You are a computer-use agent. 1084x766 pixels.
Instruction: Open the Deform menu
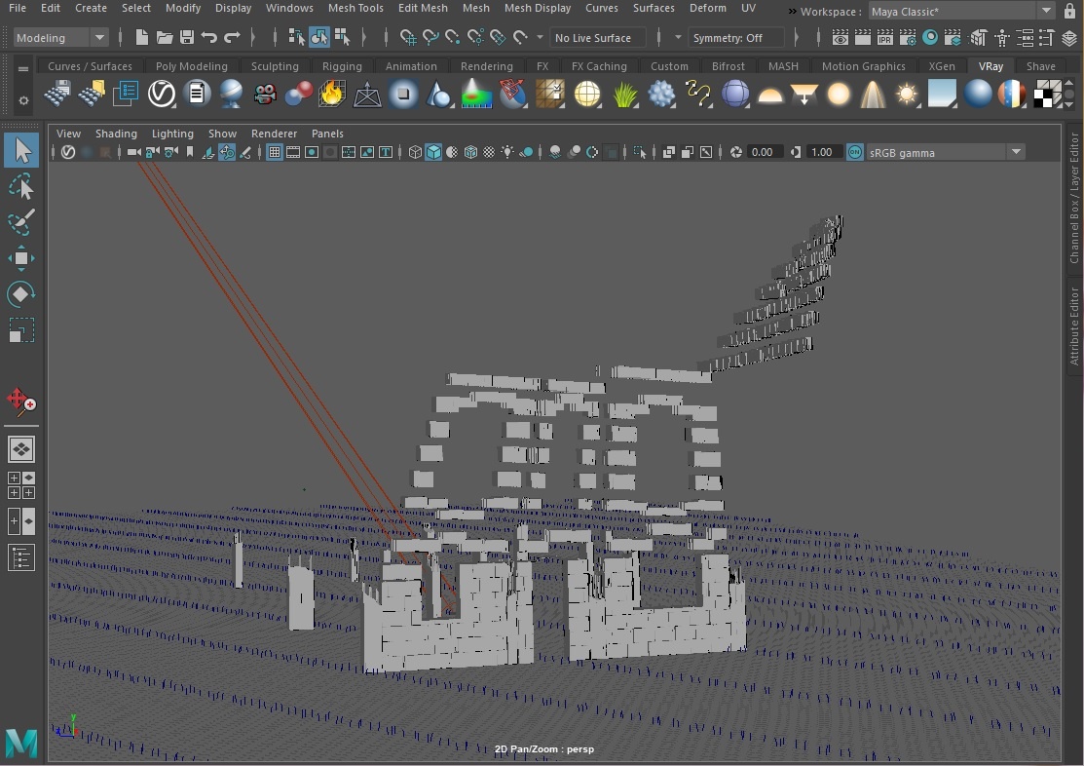point(707,9)
